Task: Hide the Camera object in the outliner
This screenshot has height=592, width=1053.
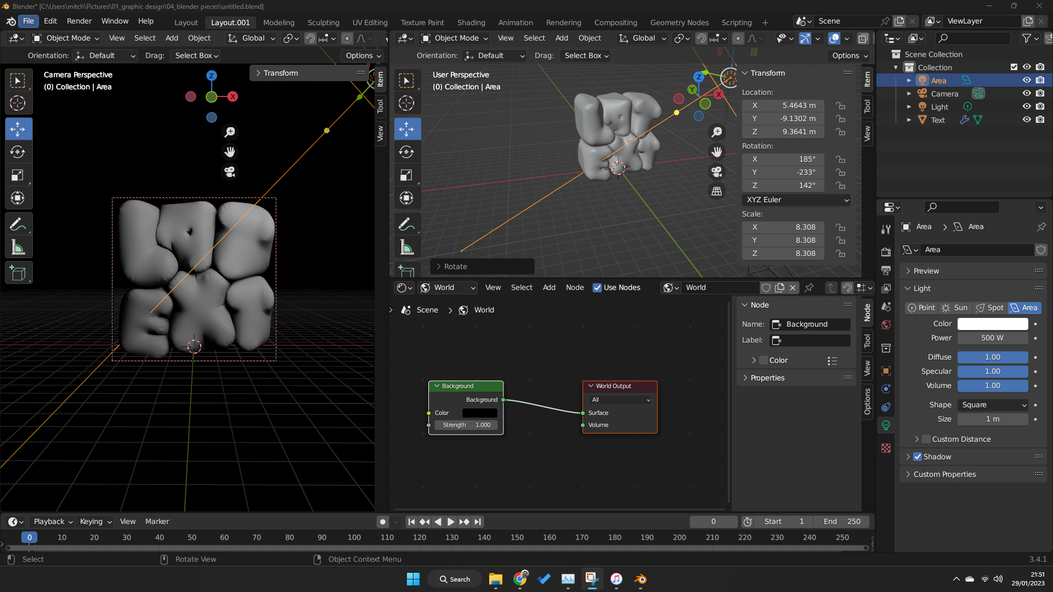Action: tap(1027, 93)
